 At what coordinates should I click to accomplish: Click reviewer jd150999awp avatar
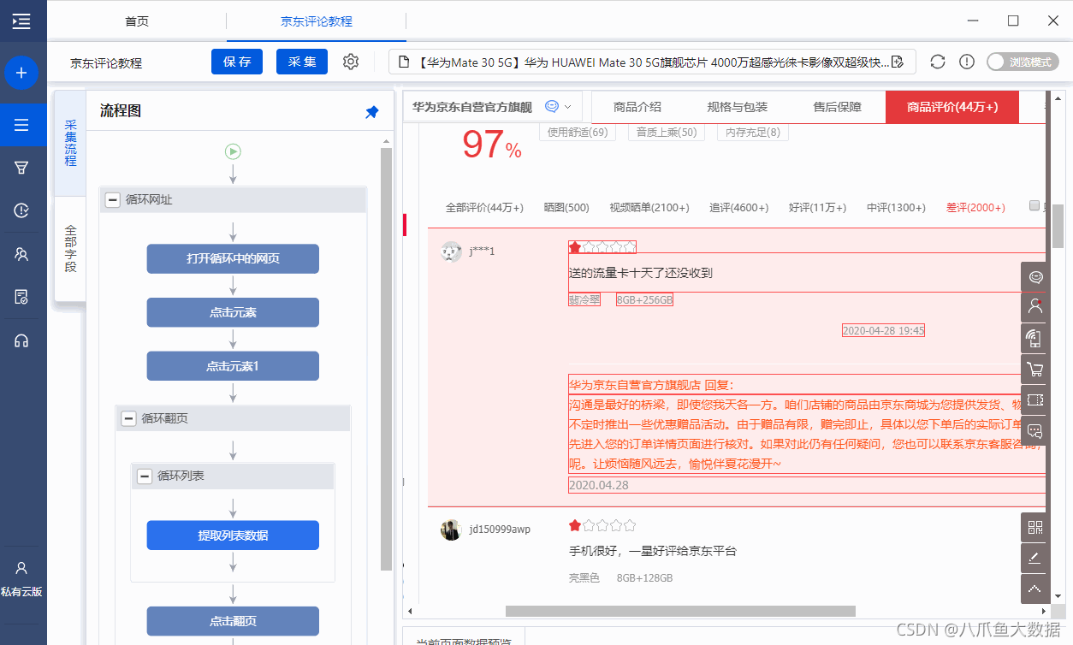[451, 530]
